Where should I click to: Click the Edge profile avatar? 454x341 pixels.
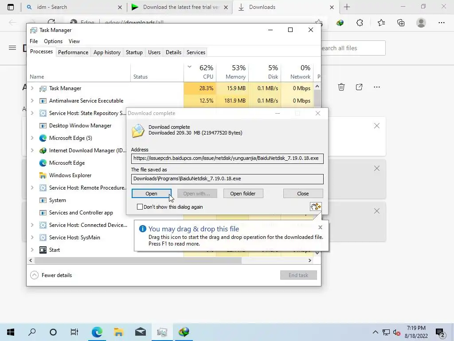tap(421, 23)
